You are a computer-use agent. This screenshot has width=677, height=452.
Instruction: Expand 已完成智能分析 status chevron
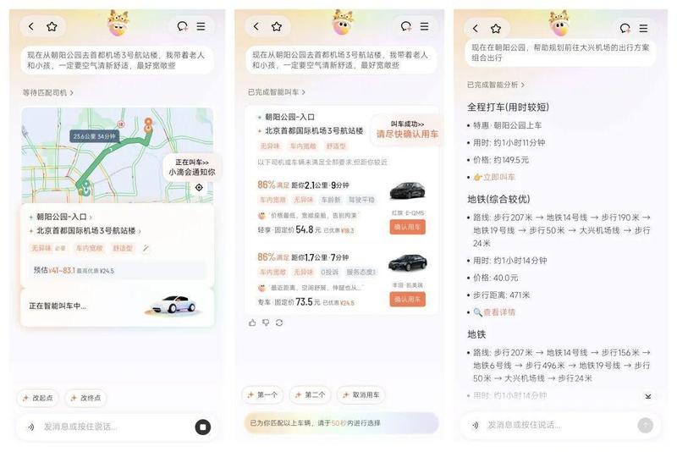(x=522, y=85)
